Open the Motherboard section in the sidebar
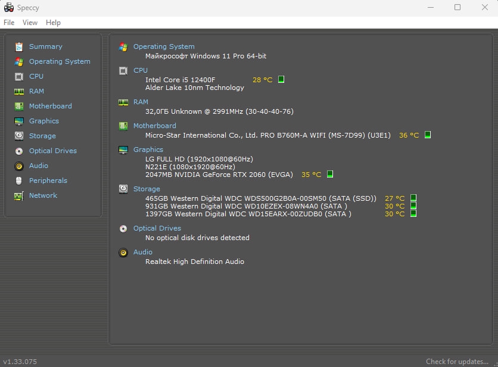The height and width of the screenshot is (367, 498). pos(51,106)
